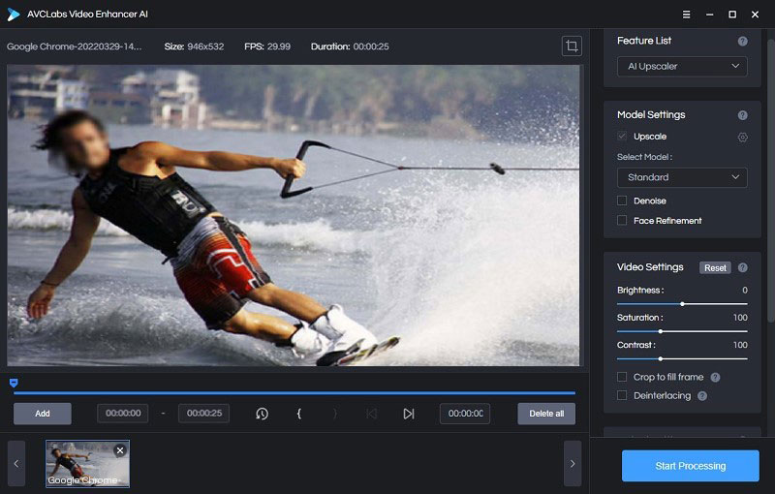Adjust the Brightness slider
Screen dimensions: 775x494
pos(682,304)
